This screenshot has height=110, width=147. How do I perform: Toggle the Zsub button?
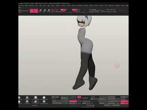click(79, 10)
